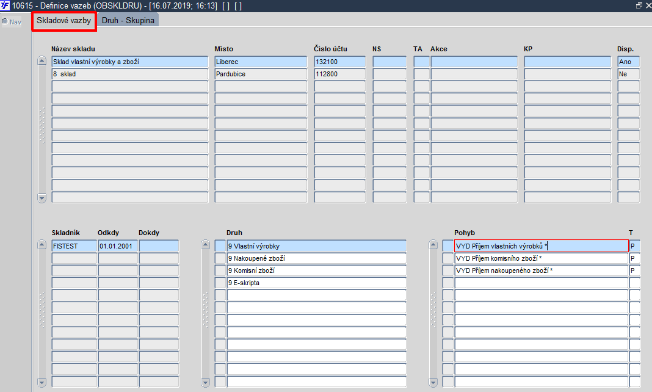Click the T field of 'Příjem vlastních výrobků'
This screenshot has width=652, height=392.
[634, 246]
